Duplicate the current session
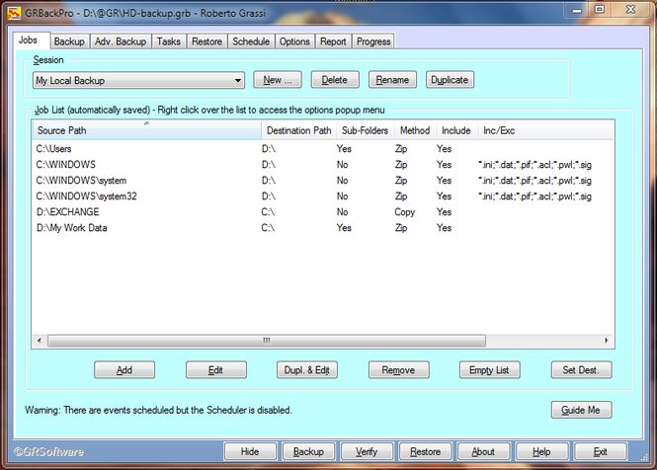The height and width of the screenshot is (470, 657). point(450,80)
